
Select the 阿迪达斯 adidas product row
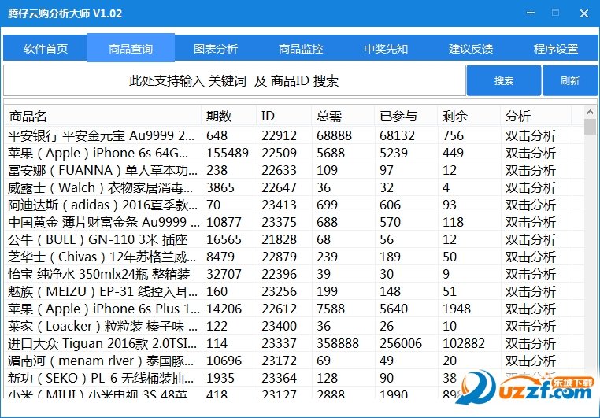[294, 205]
